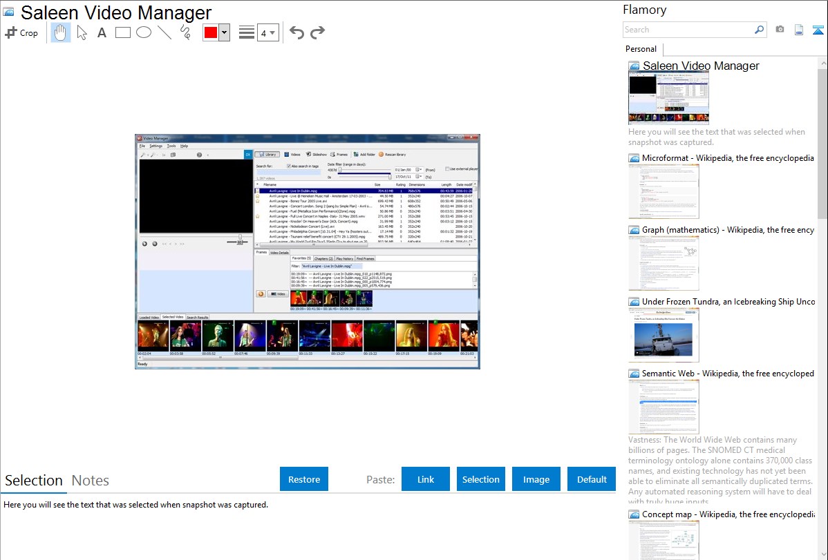Click the scrollbar down arrow in the snapshot list

(x=822, y=554)
